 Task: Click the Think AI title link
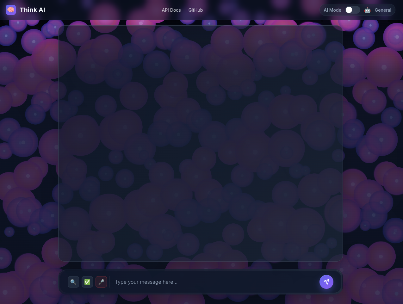pos(32,10)
